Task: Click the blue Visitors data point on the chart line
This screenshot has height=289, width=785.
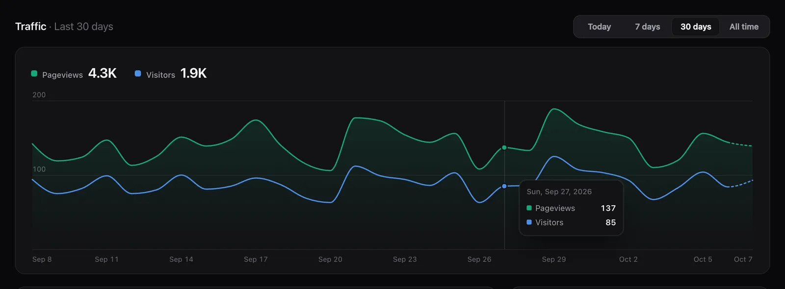Action: 504,186
